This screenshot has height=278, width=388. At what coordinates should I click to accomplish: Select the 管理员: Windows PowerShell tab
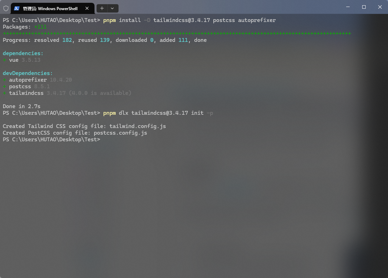click(x=52, y=8)
